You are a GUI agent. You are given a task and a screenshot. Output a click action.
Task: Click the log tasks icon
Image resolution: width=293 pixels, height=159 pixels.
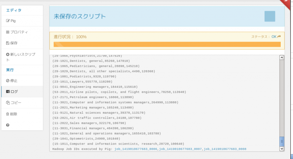coord(8,92)
